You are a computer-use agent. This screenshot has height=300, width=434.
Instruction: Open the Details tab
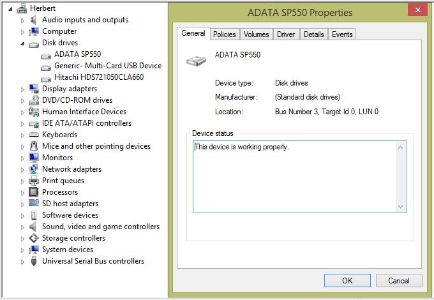coord(314,34)
